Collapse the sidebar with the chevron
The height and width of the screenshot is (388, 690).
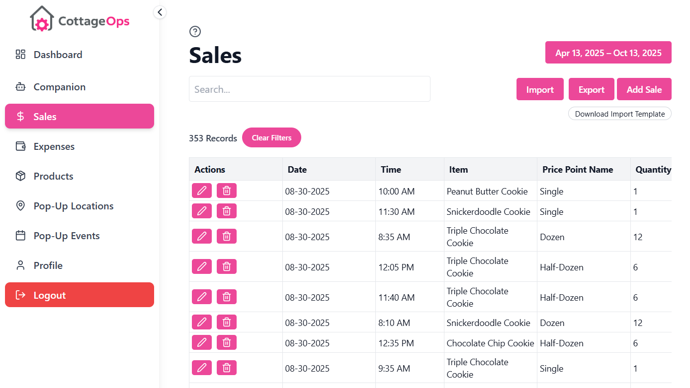tap(160, 12)
